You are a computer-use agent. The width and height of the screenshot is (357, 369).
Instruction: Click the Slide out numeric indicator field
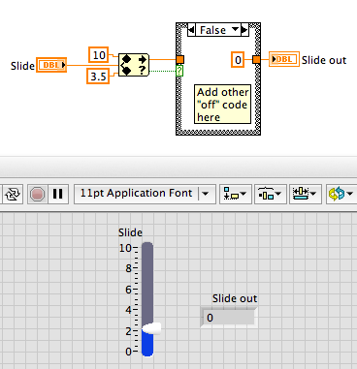229,318
